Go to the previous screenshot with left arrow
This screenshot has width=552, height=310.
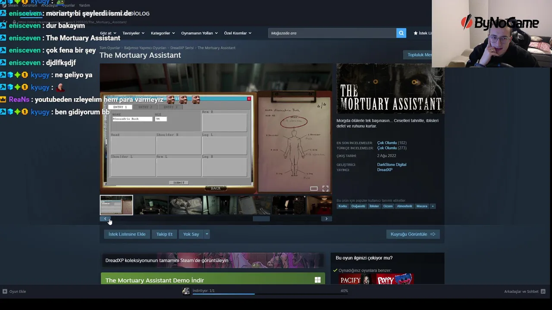(x=105, y=219)
